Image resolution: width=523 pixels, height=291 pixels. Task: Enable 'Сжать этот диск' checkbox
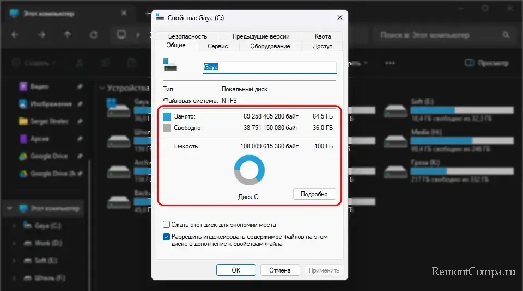click(167, 224)
